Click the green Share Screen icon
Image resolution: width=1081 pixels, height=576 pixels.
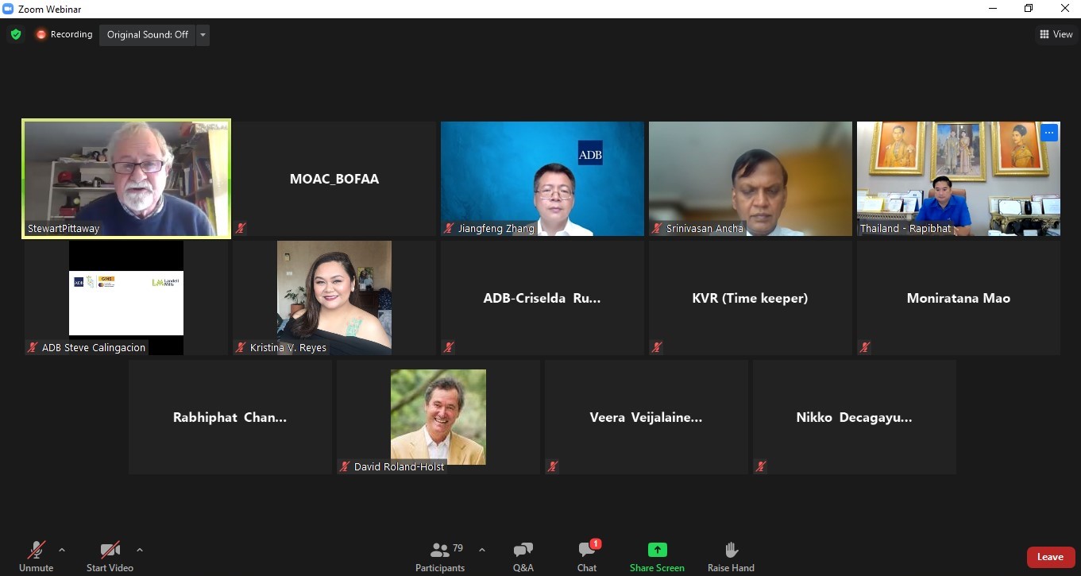657,550
